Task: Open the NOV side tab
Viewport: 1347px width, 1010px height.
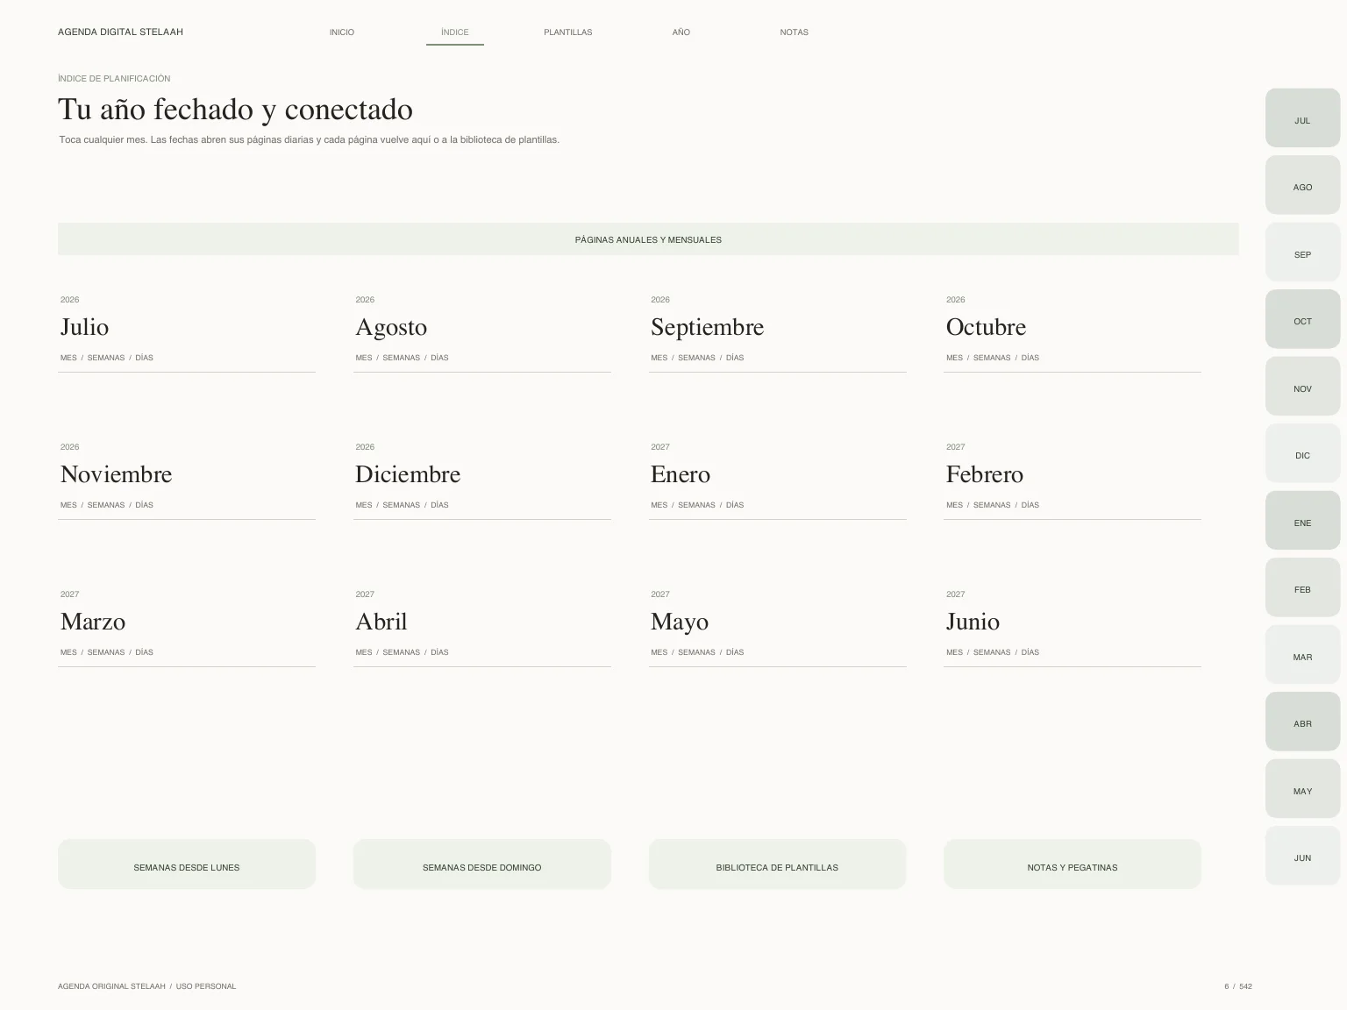Action: pos(1302,386)
